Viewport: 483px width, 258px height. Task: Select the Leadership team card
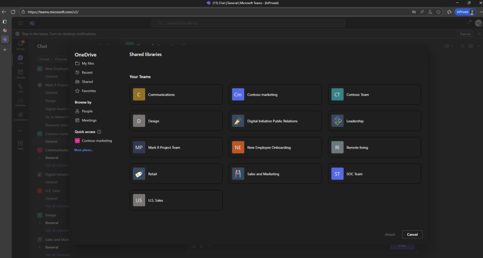(375, 121)
